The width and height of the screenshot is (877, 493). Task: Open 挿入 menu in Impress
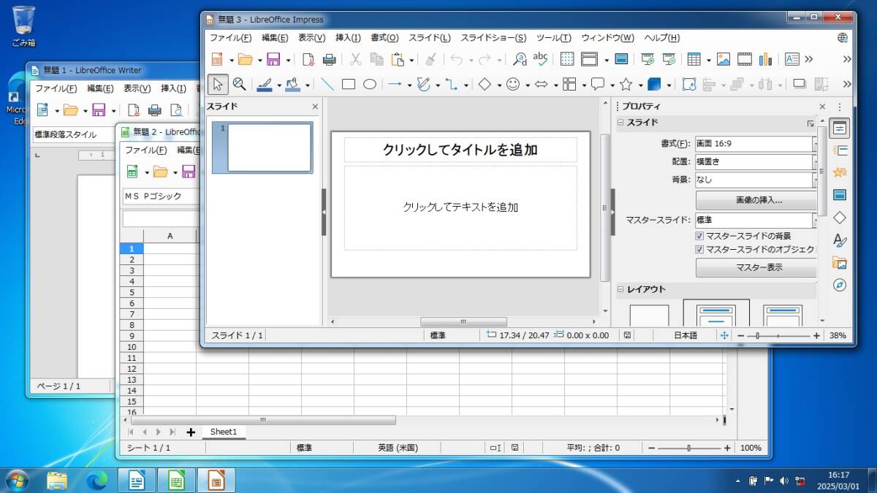[348, 38]
